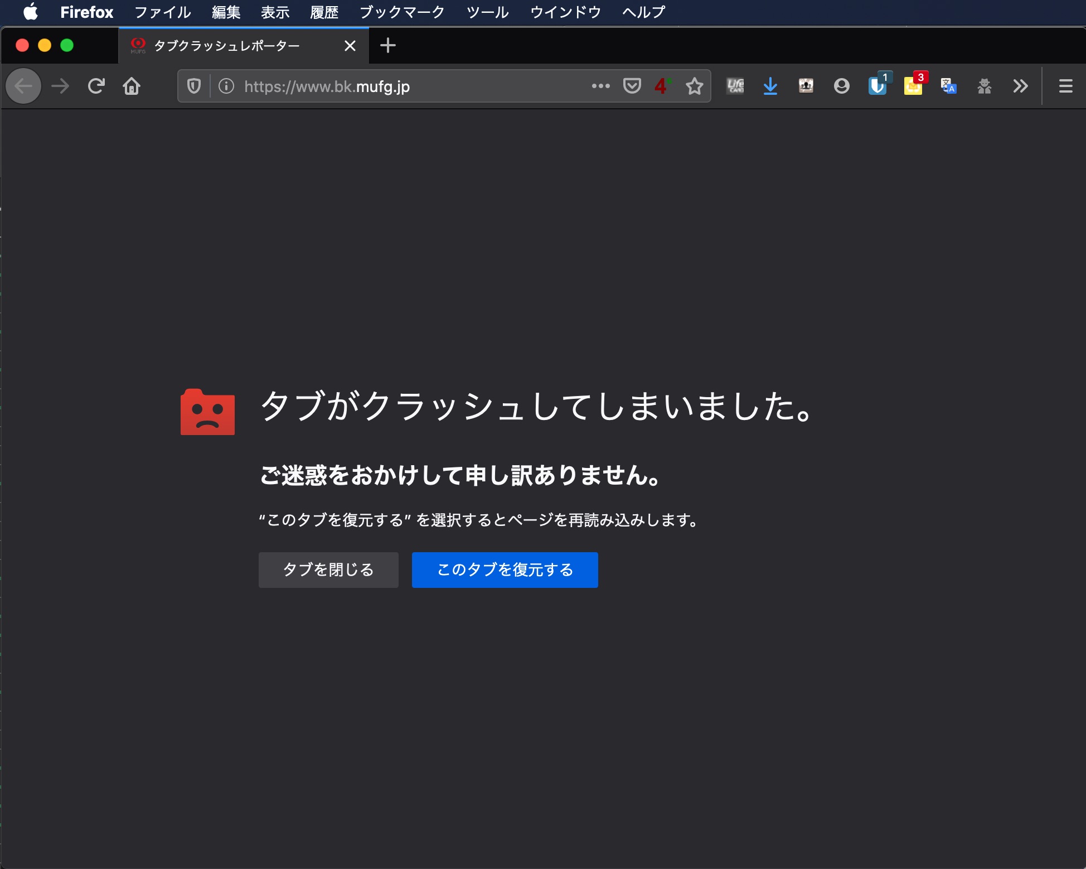Go to the Home page
Viewport: 1086px width, 869px height.
(132, 86)
